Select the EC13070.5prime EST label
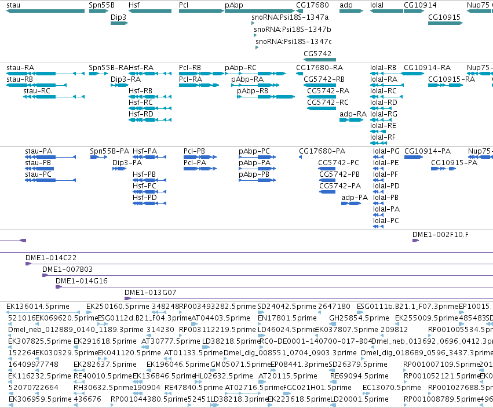 click(392, 388)
